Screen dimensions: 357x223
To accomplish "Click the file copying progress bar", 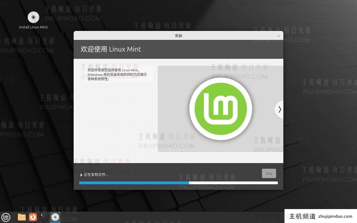I will [x=178, y=183].
